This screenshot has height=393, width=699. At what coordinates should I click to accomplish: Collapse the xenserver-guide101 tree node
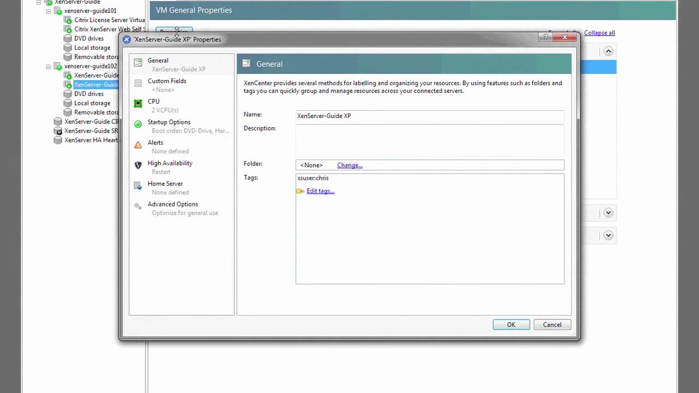click(x=49, y=11)
